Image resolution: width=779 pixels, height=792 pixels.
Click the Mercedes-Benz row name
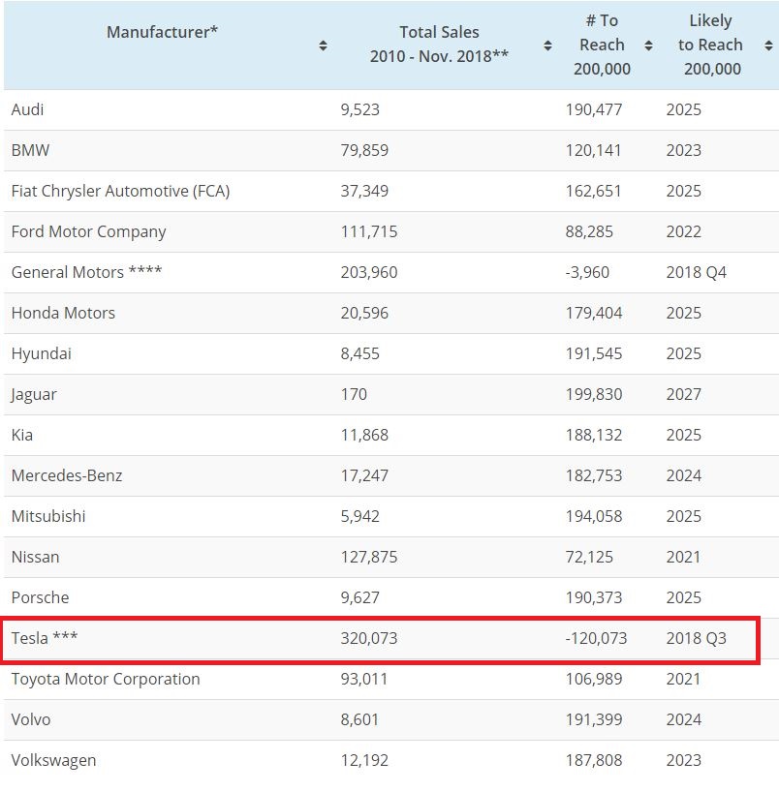coord(67,475)
